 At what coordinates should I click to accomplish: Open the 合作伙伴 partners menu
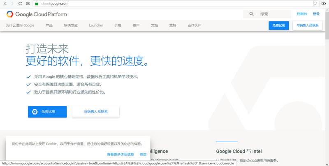coord(194,25)
